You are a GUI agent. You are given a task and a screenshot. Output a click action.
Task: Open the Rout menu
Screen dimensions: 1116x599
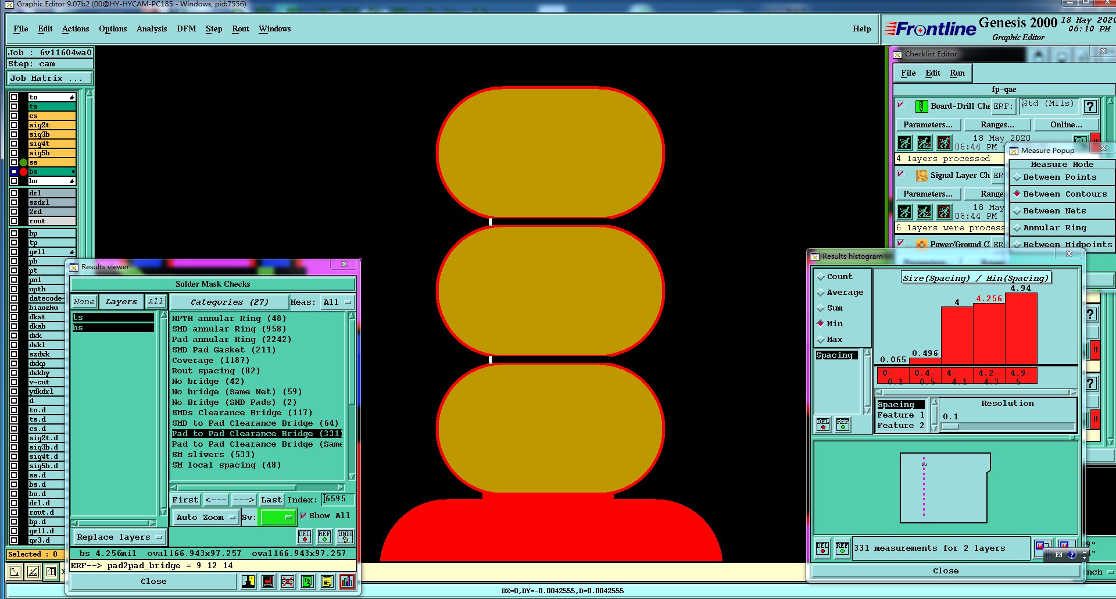click(x=241, y=29)
